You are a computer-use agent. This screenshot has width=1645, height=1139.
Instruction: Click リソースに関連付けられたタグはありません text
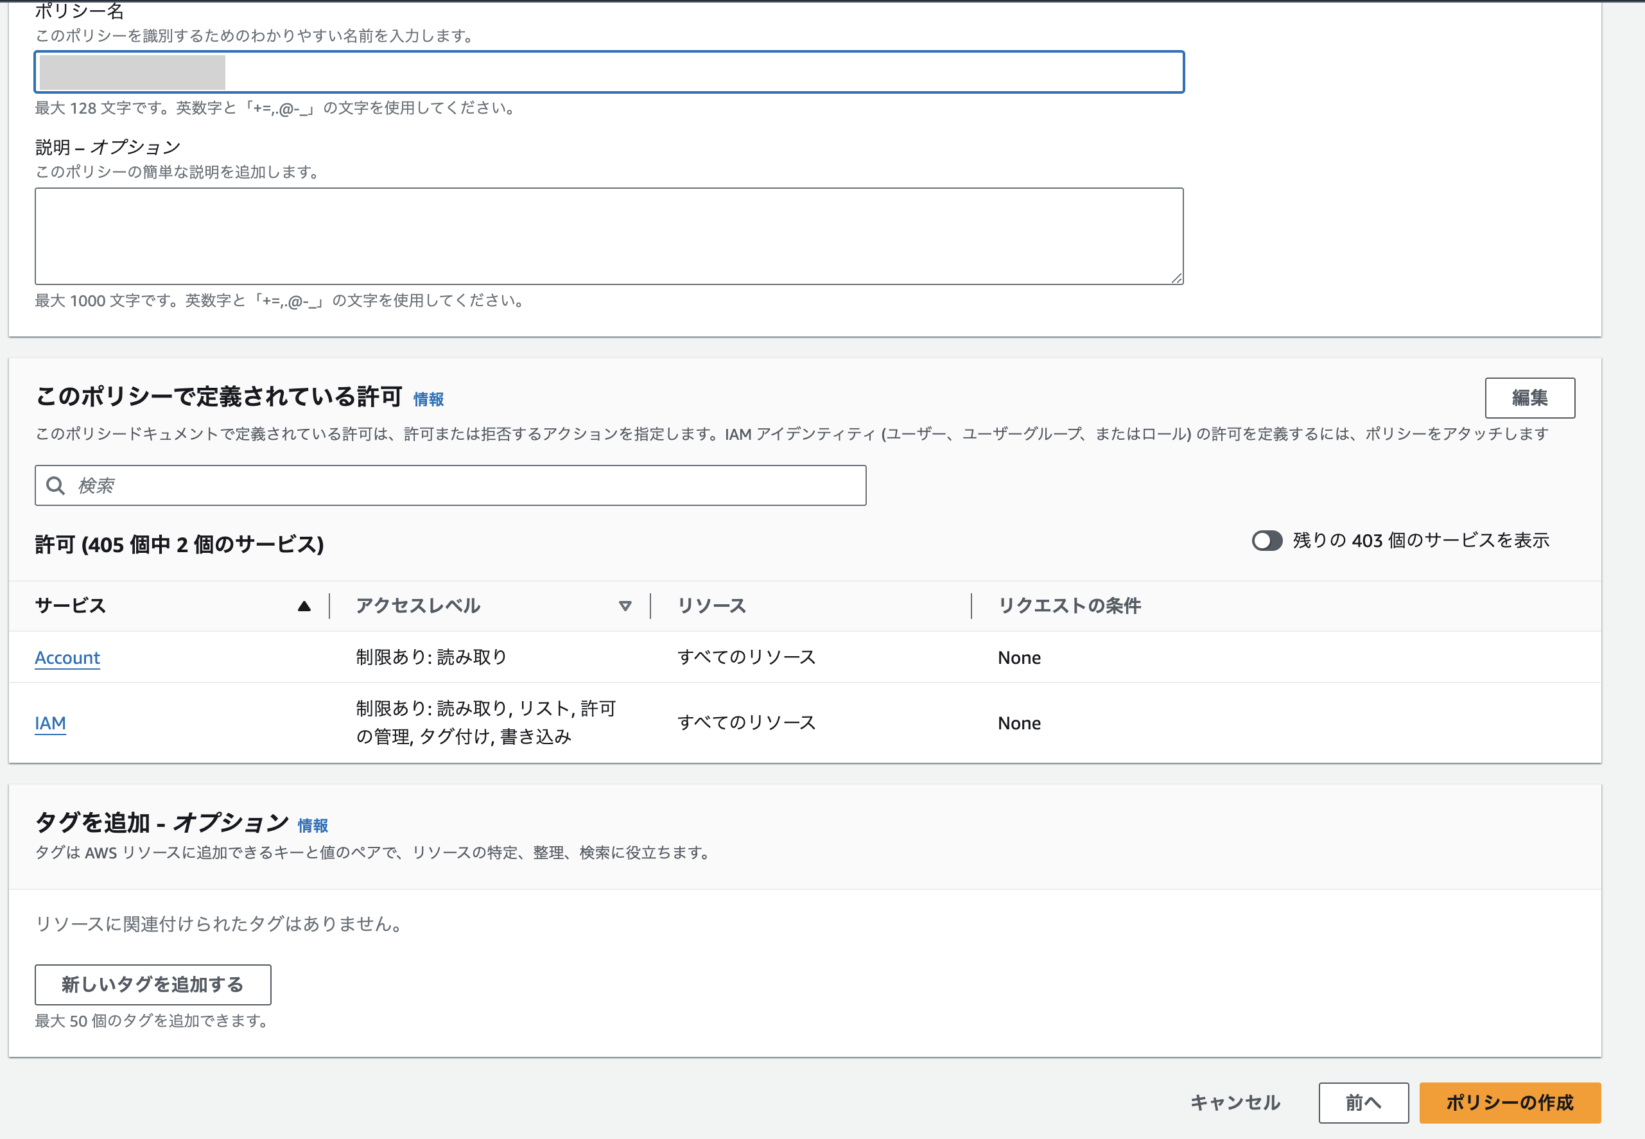point(220,925)
